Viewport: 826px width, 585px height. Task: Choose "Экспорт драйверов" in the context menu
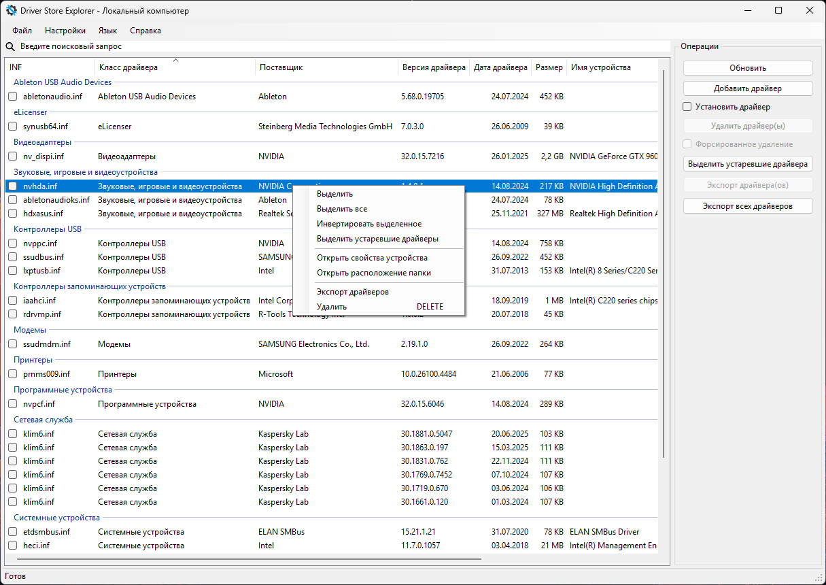378,292
